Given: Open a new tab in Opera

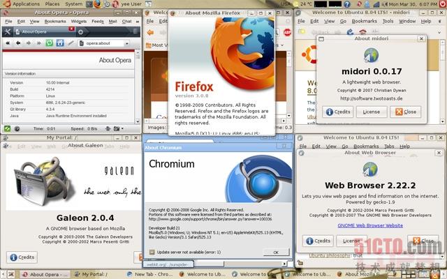Looking at the screenshot, I should coord(81,32).
